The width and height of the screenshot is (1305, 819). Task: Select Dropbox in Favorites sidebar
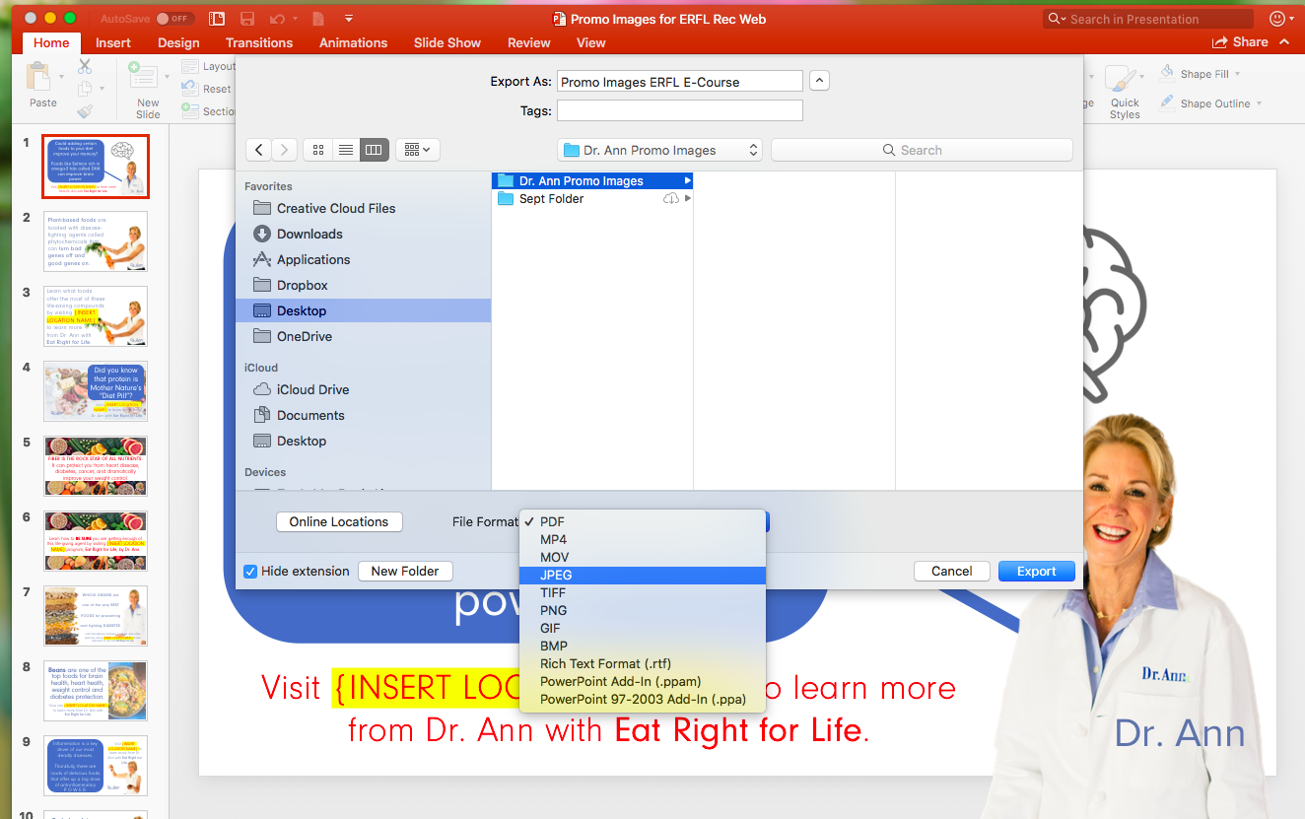(363, 285)
